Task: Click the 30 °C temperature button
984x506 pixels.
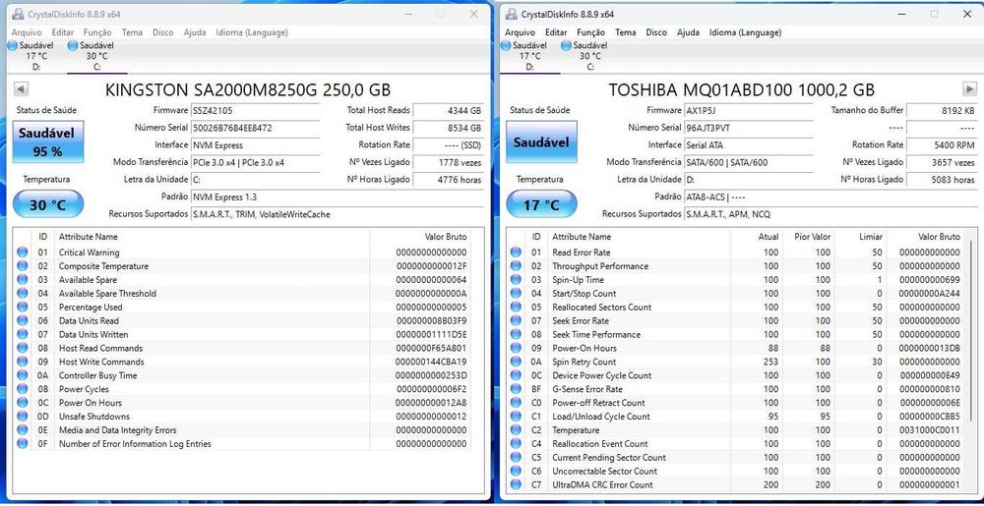Action: tap(48, 204)
